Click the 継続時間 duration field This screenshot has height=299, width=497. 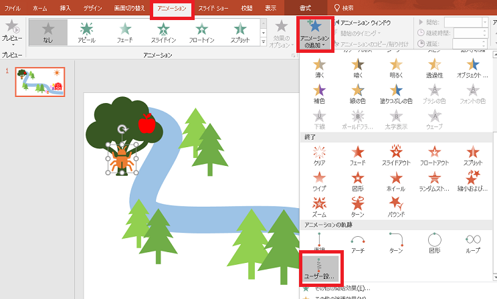[x=470, y=33]
